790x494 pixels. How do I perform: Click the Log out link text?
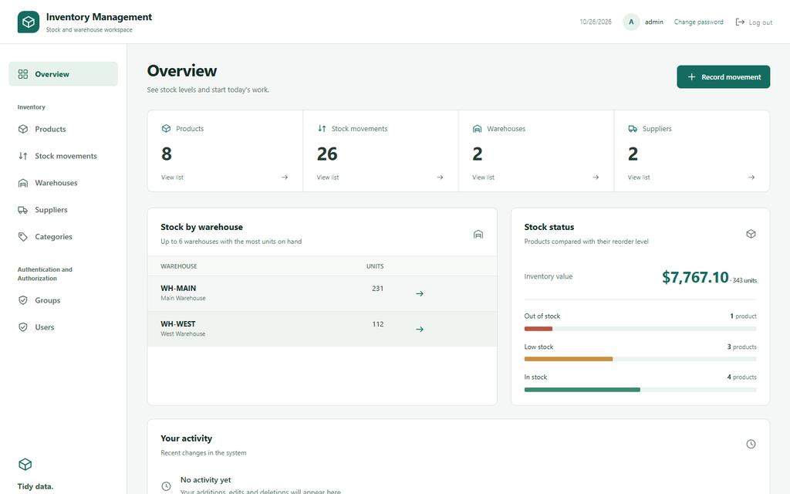pyautogui.click(x=760, y=22)
